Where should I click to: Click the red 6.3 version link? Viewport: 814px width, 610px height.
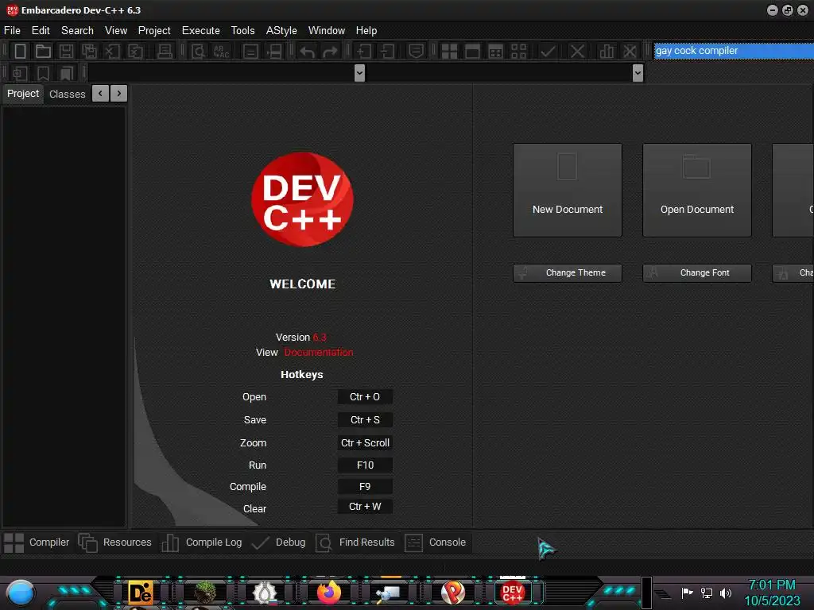[x=320, y=337]
